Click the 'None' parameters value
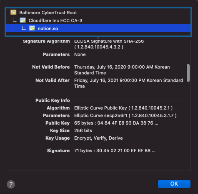 tap(80, 54)
